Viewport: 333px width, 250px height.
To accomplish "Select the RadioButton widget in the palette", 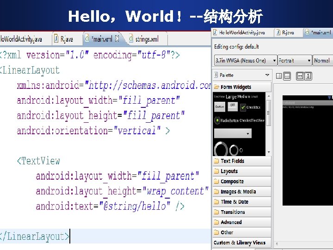I will tap(226, 120).
